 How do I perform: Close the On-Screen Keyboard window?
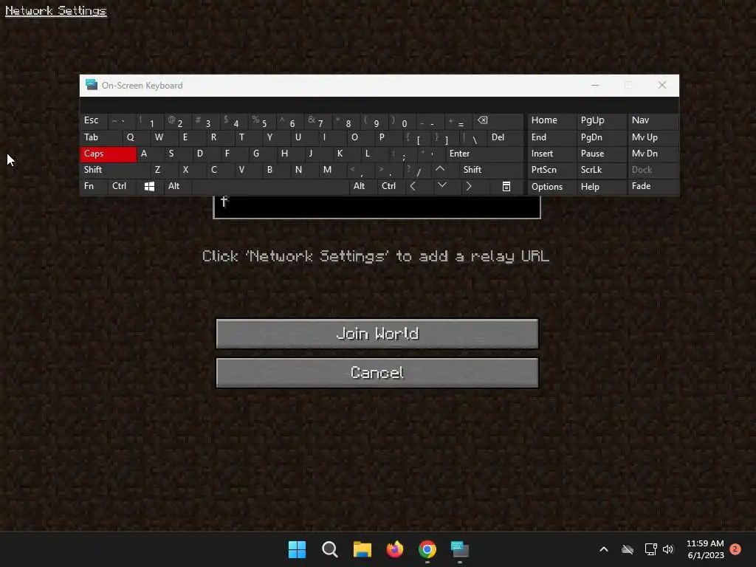(662, 85)
